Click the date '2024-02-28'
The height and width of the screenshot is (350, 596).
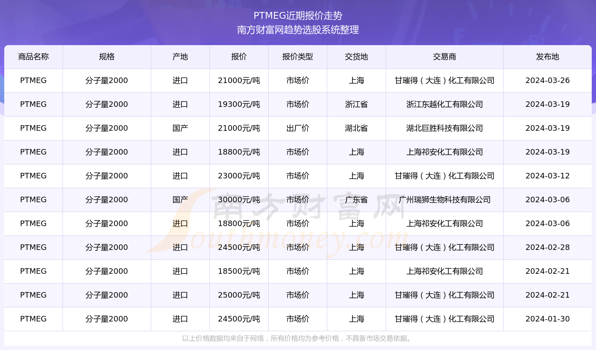pyautogui.click(x=547, y=247)
